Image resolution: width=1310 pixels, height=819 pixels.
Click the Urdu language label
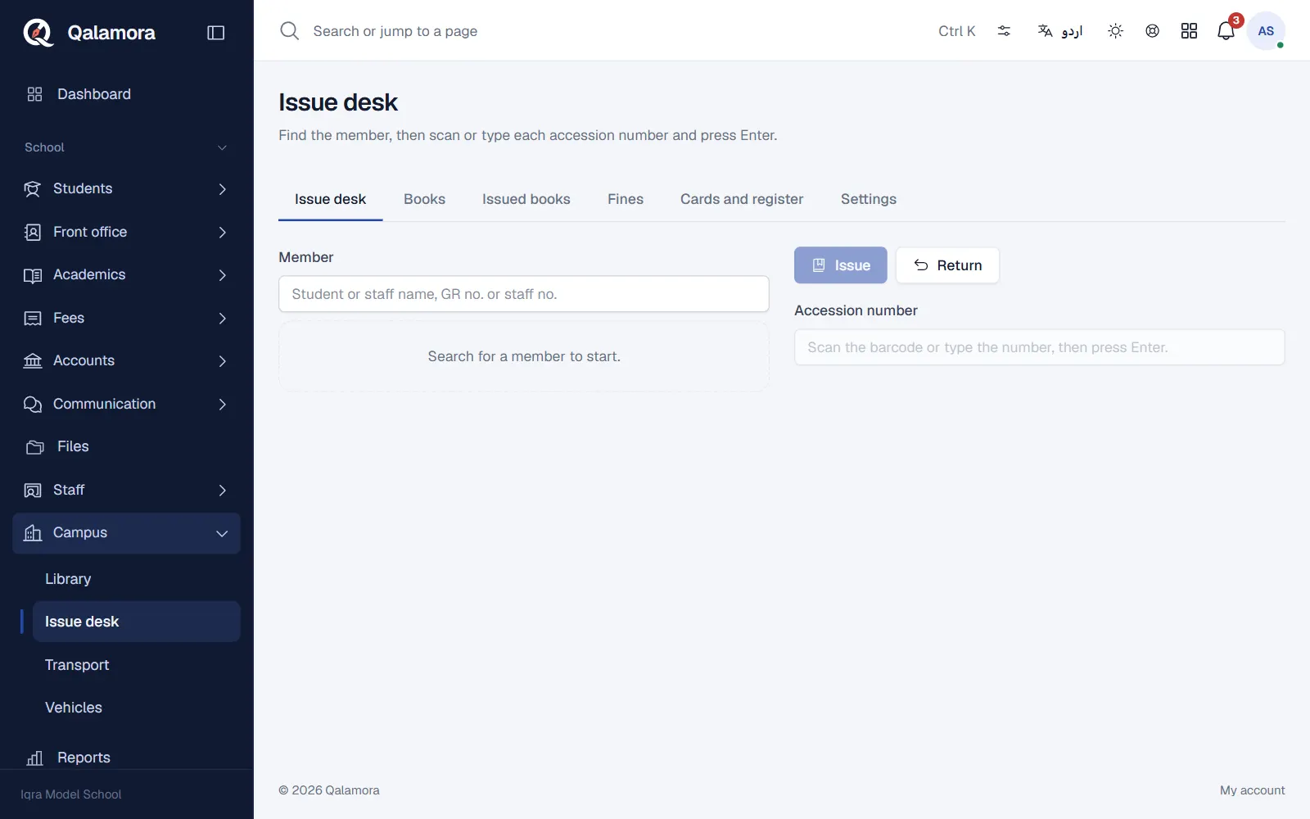1072,31
